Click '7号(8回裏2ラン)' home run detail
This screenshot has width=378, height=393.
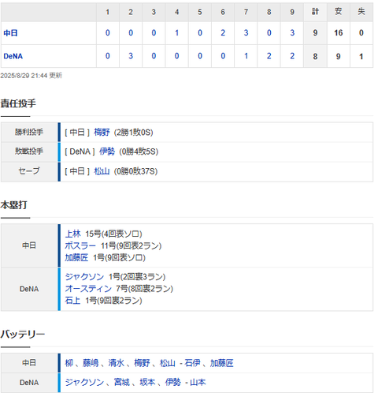(145, 288)
